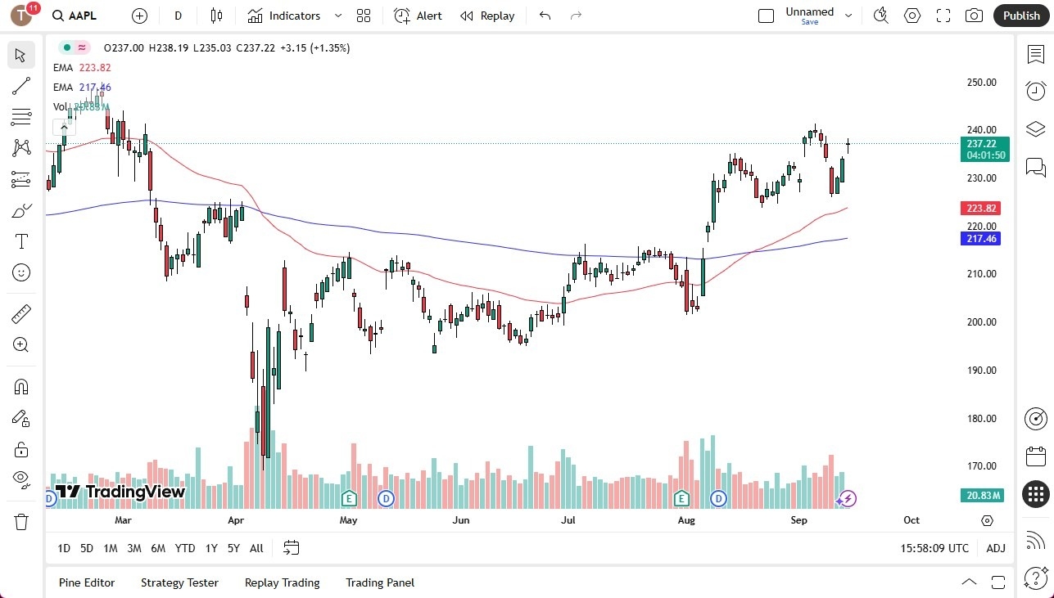Open the XABCD Pattern tool
Image resolution: width=1054 pixels, height=598 pixels.
20,147
